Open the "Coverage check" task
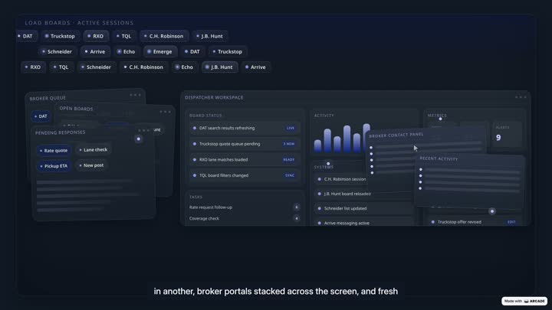552x310 pixels. tap(245, 219)
